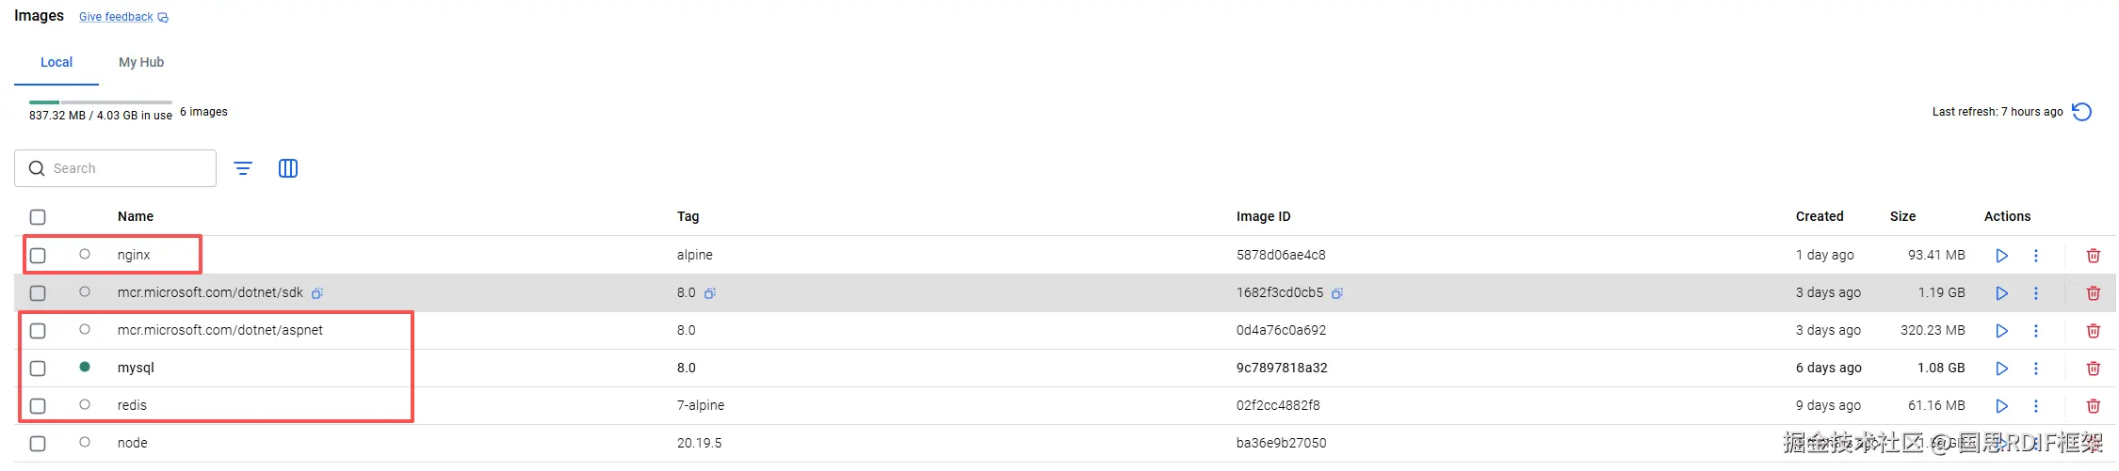The height and width of the screenshot is (471, 2119).
Task: Run the nginx image
Action: [2001, 256]
